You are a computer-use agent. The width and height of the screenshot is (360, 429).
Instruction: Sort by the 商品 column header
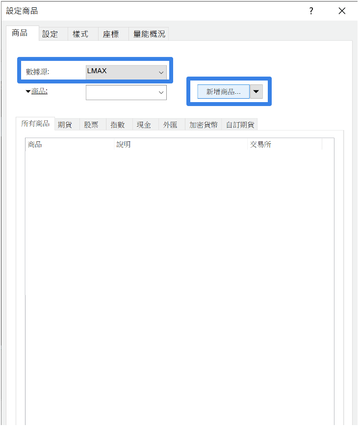coord(70,144)
